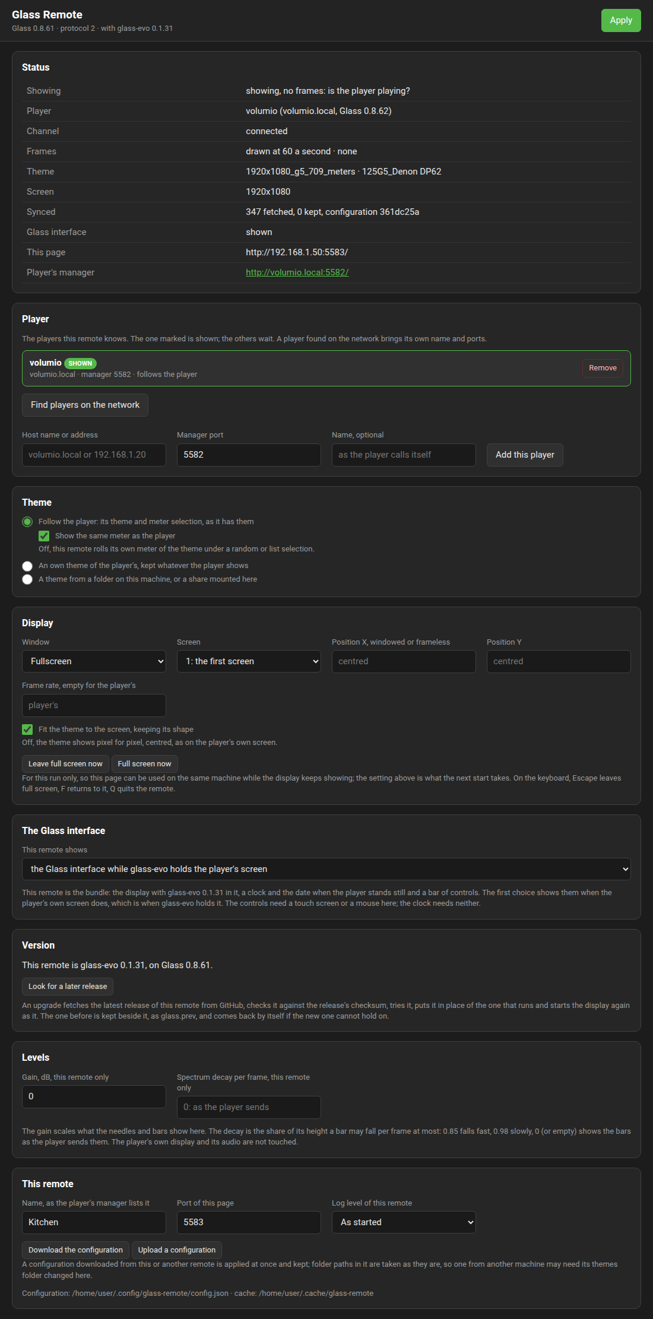
Task: Select theme from a folder on this machine
Action: pos(27,579)
